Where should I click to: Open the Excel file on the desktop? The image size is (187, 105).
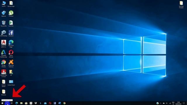pos(11,24)
